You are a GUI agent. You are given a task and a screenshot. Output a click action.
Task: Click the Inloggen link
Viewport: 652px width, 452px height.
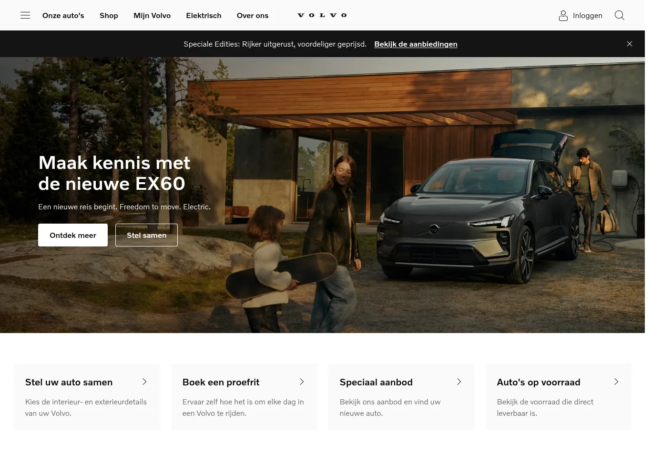588,15
